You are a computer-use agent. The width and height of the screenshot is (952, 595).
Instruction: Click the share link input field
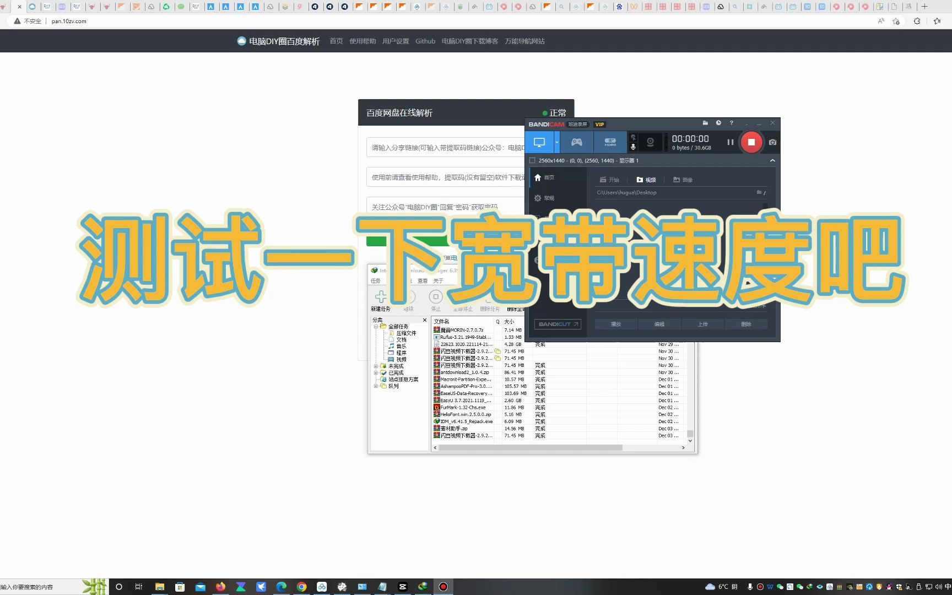coord(446,148)
